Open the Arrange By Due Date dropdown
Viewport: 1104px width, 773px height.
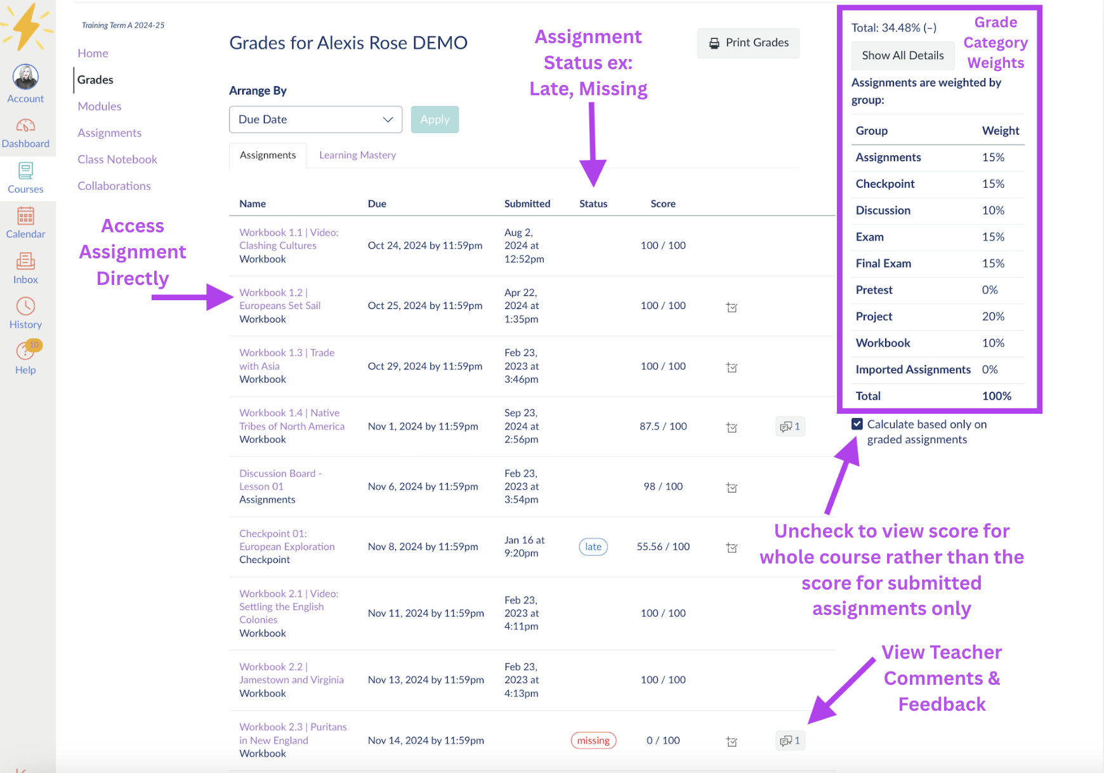(x=315, y=119)
